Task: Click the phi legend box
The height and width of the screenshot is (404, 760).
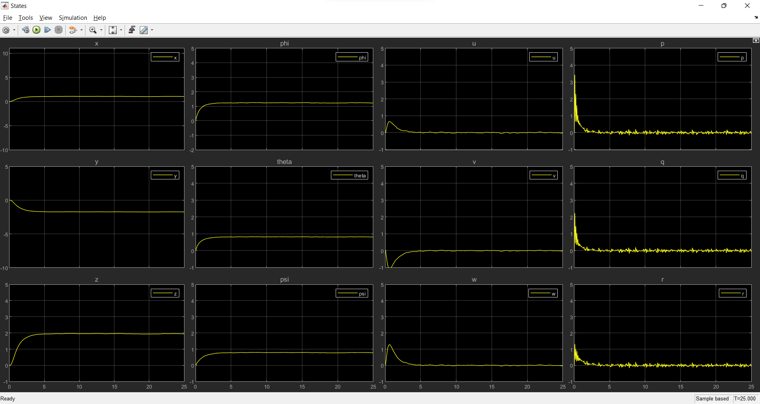Action: [x=352, y=57]
